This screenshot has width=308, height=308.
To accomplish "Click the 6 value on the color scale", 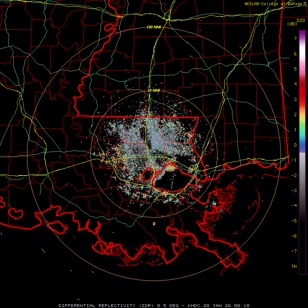I will point(295,54).
